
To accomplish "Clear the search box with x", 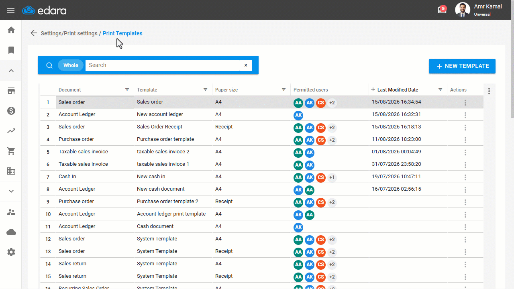I will point(246,65).
